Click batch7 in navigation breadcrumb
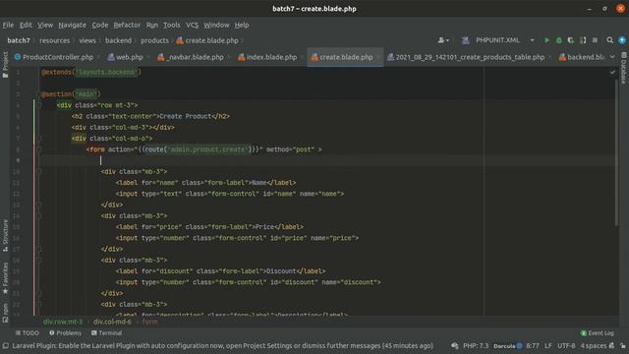 pos(19,40)
